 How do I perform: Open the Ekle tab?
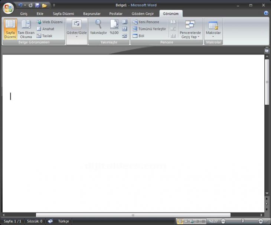(x=40, y=14)
